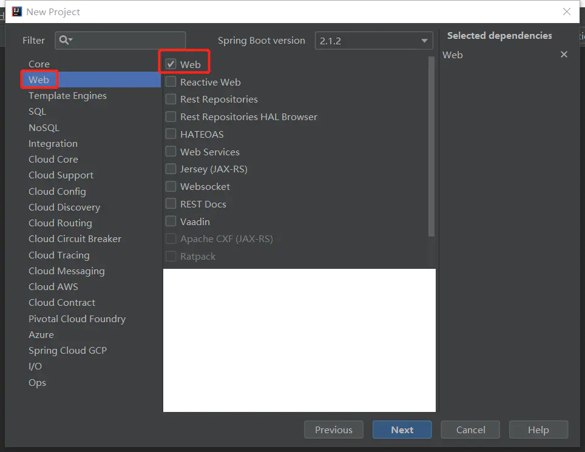Open Azure category
Image resolution: width=585 pixels, height=452 pixels.
pyautogui.click(x=41, y=335)
